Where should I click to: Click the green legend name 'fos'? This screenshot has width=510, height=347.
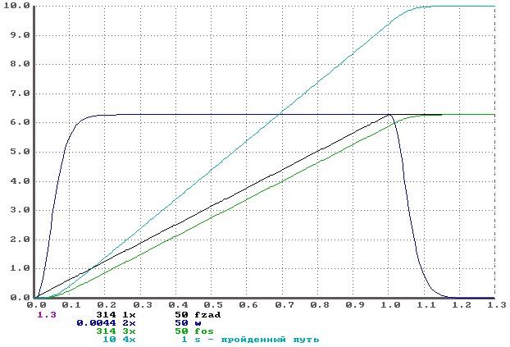point(204,331)
